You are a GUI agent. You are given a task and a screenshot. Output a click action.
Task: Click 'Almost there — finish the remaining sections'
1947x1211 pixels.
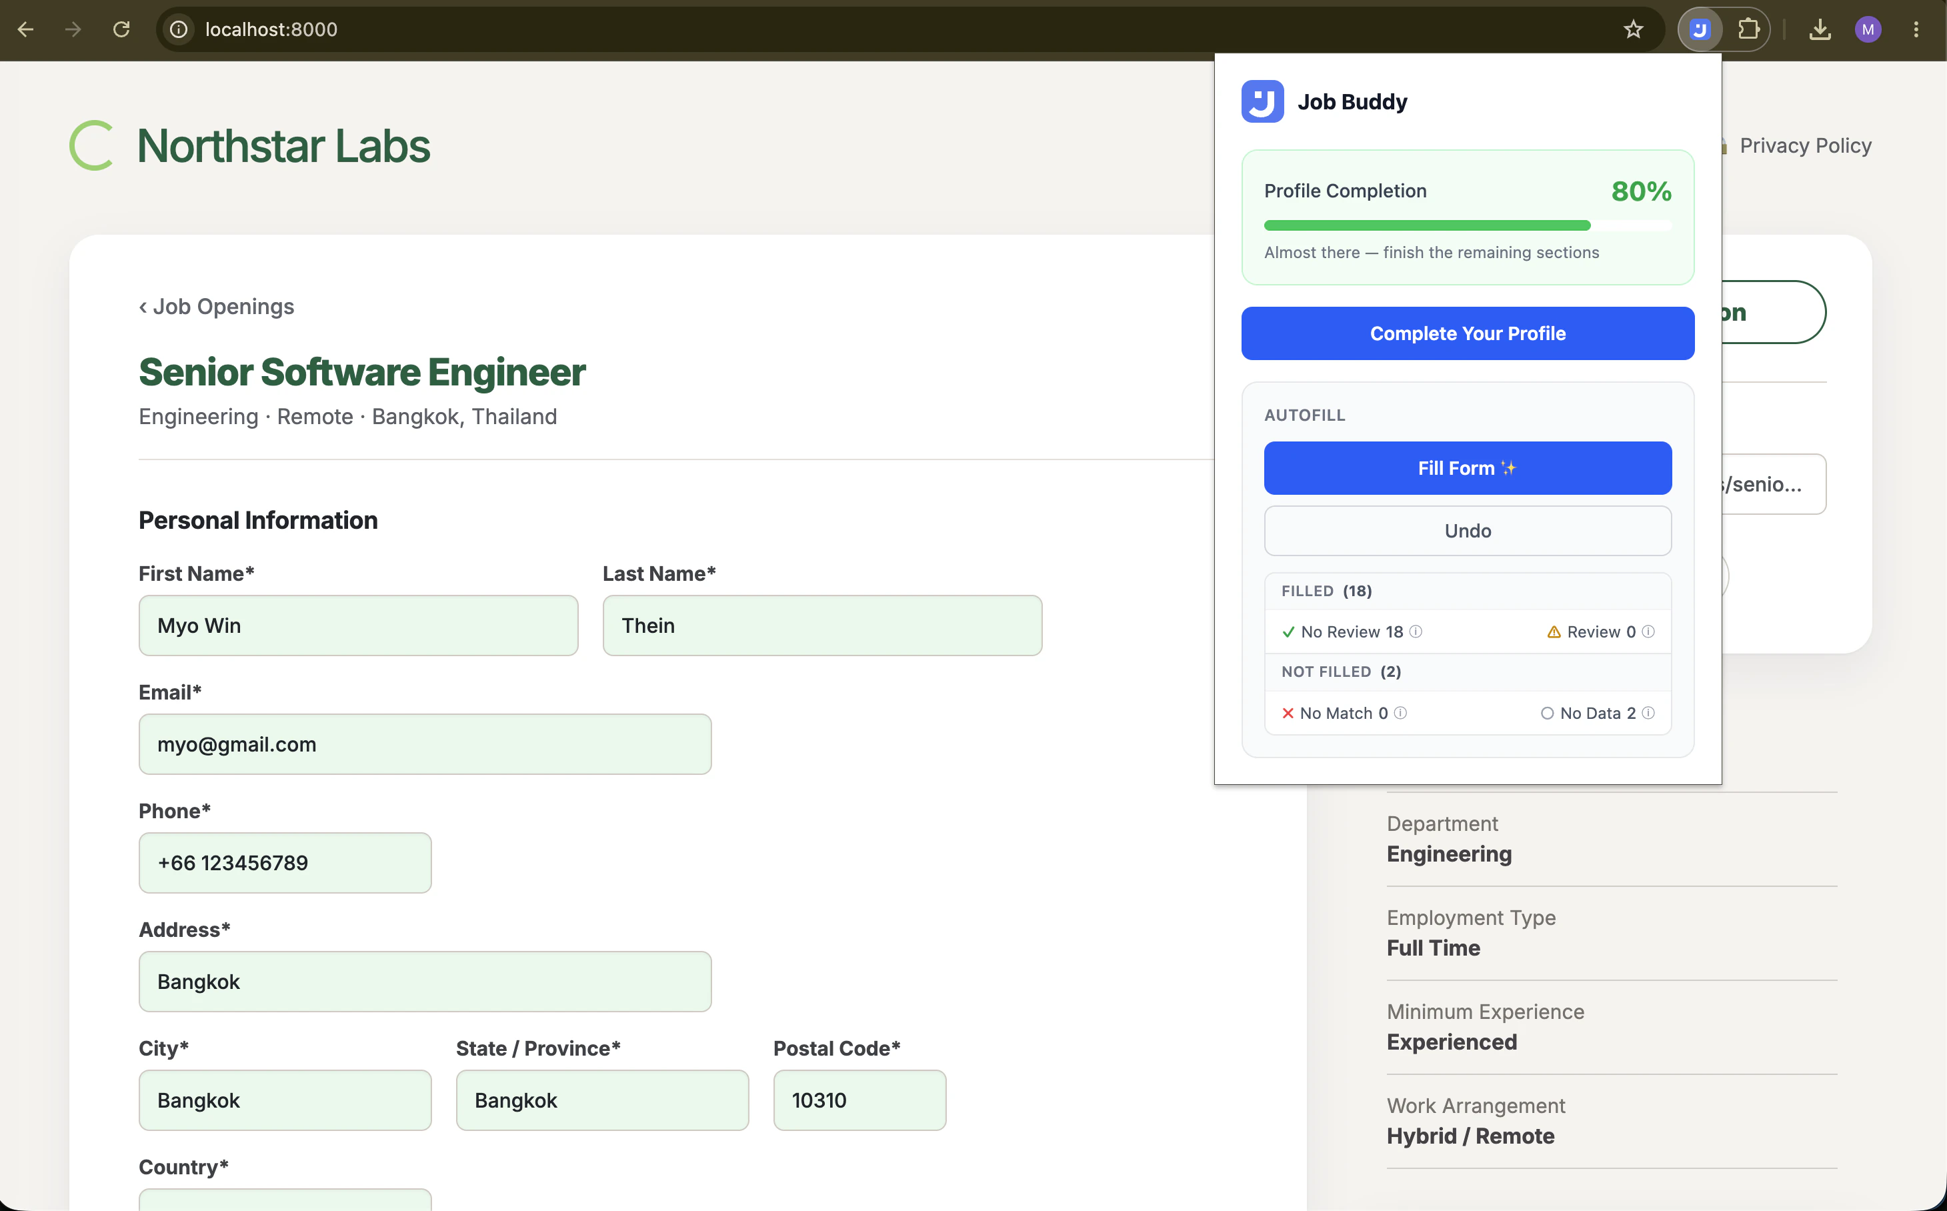(x=1431, y=252)
